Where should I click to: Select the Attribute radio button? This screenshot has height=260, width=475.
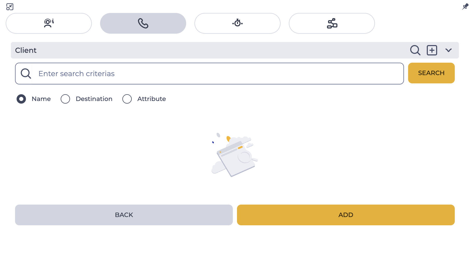pos(127,99)
